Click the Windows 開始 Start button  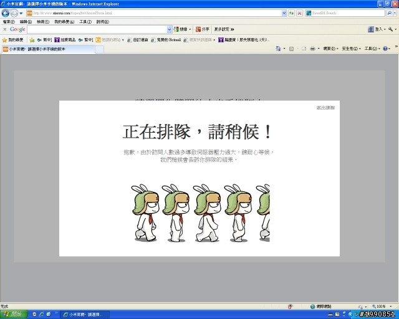pyautogui.click(x=14, y=315)
